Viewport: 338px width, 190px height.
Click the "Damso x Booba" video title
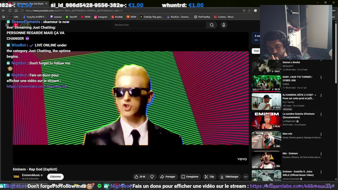click(291, 62)
